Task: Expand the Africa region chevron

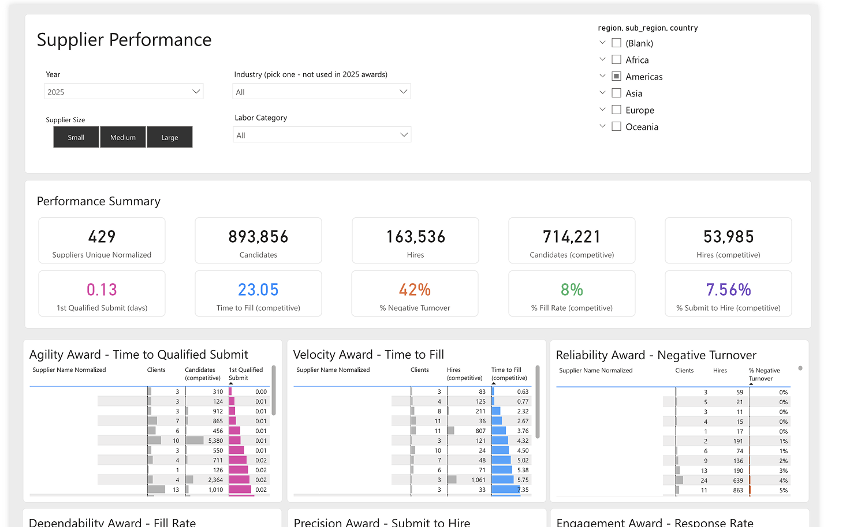Action: [602, 59]
